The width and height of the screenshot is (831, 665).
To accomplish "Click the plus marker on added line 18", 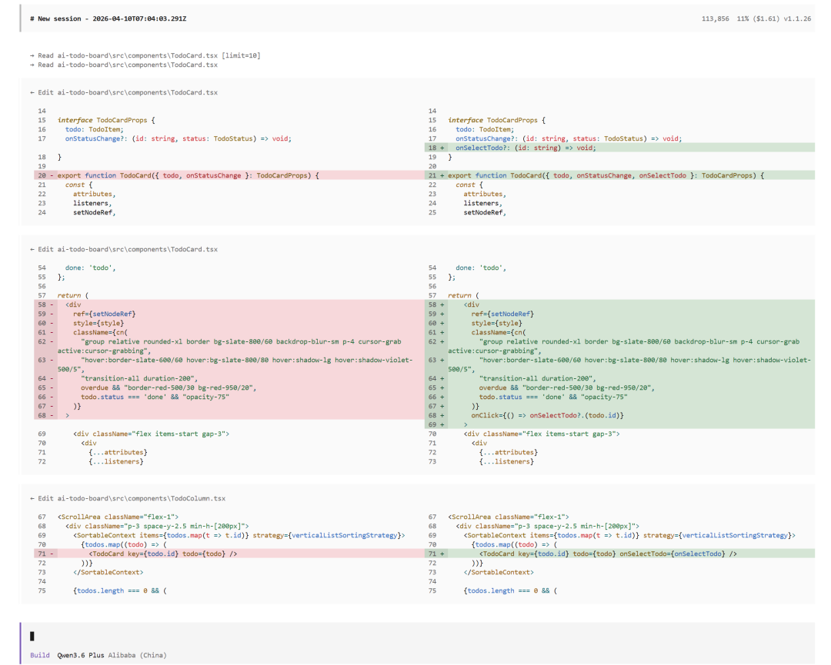I will click(x=442, y=148).
